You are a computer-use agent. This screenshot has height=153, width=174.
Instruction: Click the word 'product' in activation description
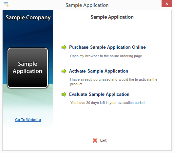click(x=76, y=84)
